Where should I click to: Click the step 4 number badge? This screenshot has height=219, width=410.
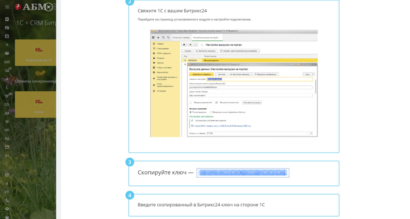click(129, 195)
